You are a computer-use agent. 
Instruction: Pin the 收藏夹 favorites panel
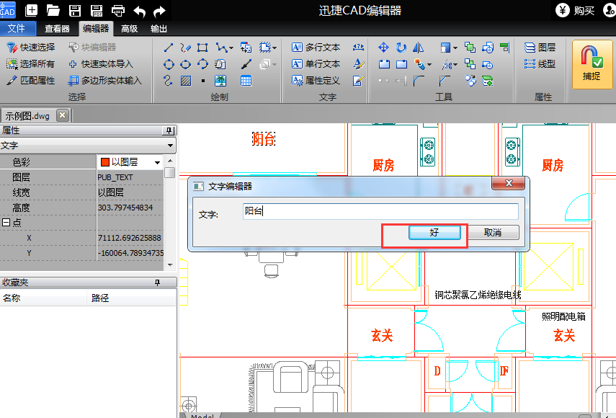pos(158,283)
